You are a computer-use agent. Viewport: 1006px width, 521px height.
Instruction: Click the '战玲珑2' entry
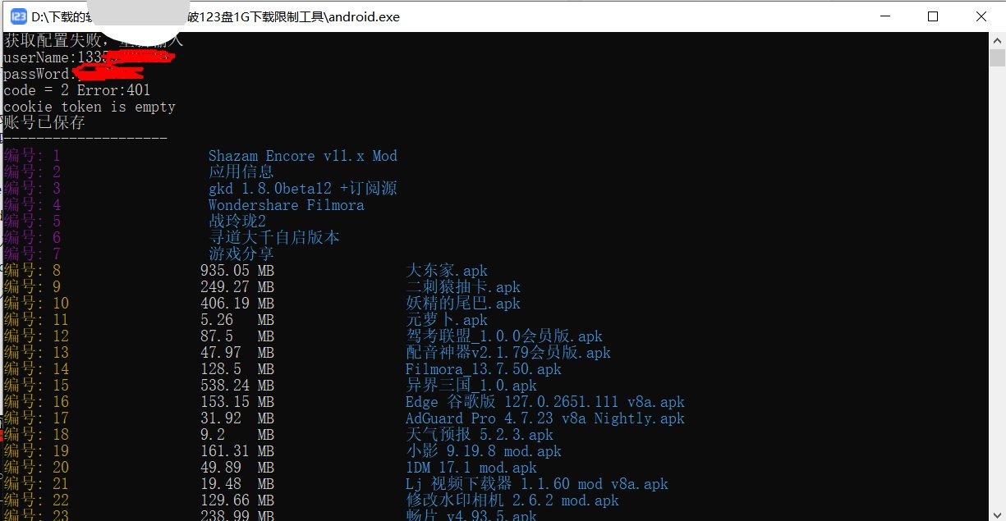(237, 222)
